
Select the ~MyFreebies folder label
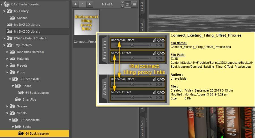23,45
